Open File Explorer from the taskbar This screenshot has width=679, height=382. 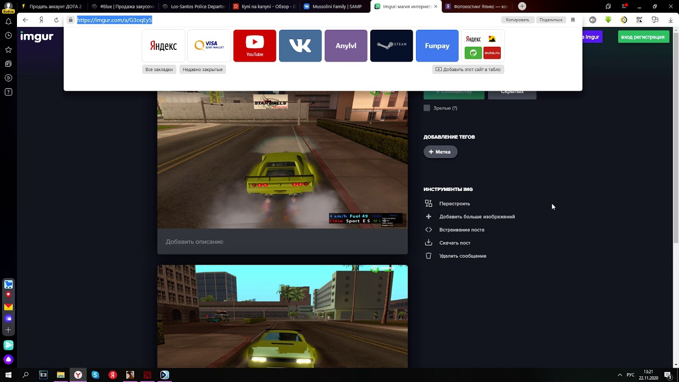point(60,375)
